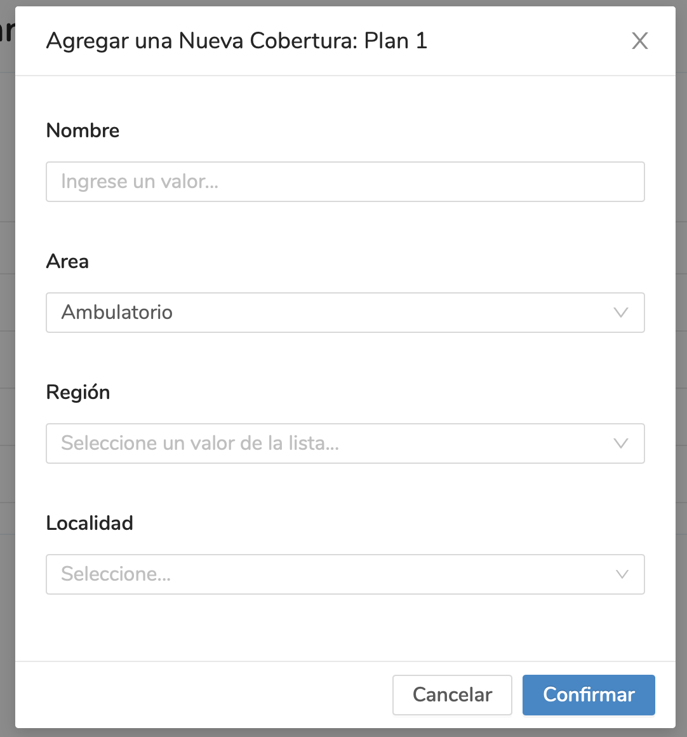Click the X icon to close the dialog
687x737 pixels.
[640, 41]
